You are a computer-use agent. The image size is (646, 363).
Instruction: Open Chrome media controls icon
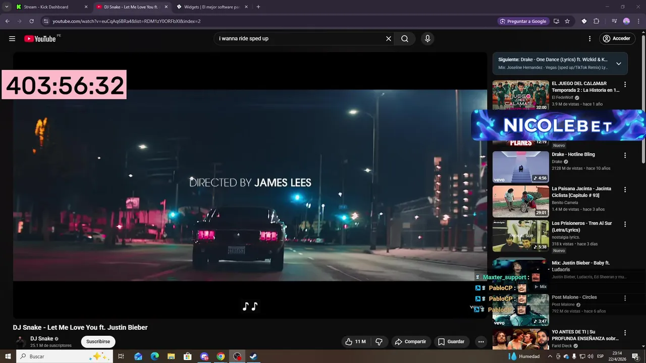(614, 21)
